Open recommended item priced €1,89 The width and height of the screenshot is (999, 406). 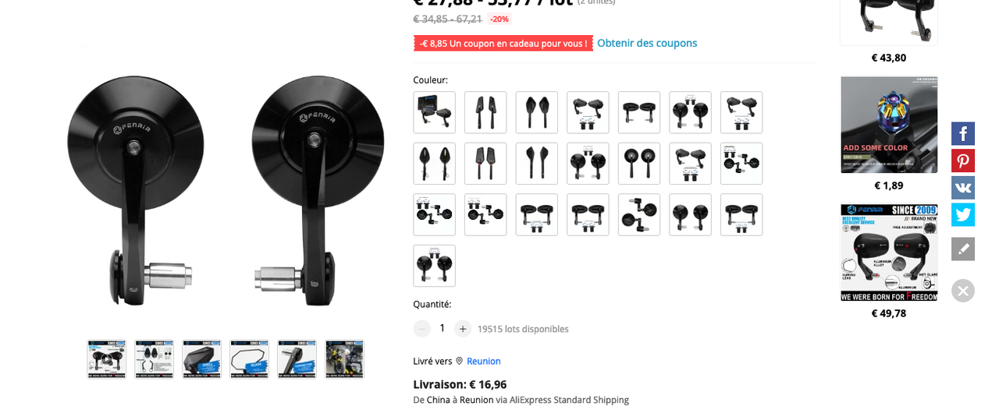tap(889, 125)
